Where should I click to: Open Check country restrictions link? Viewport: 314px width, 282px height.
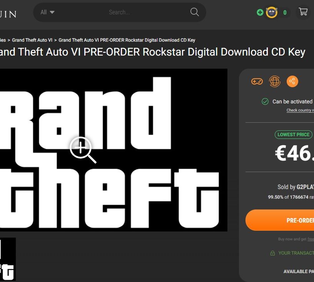point(300,110)
